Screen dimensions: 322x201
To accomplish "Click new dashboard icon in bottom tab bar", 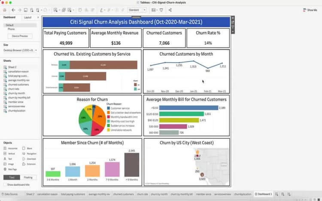I will pos(283,194).
